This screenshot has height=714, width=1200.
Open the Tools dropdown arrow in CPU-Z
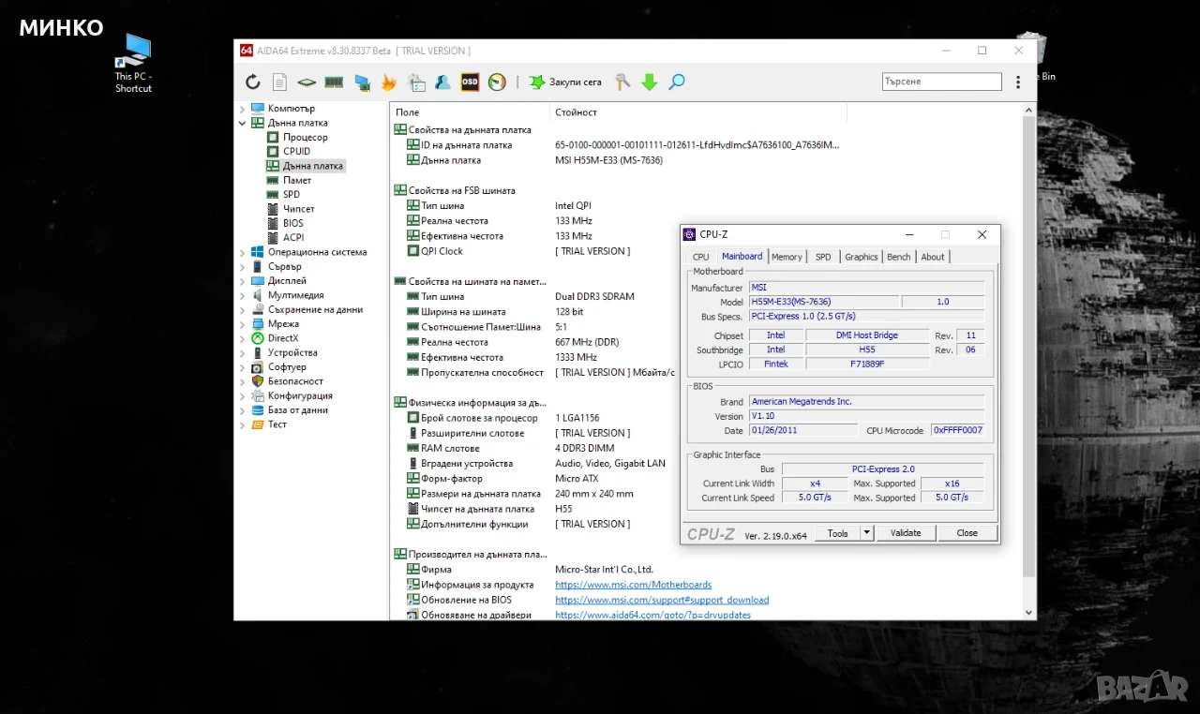click(866, 533)
